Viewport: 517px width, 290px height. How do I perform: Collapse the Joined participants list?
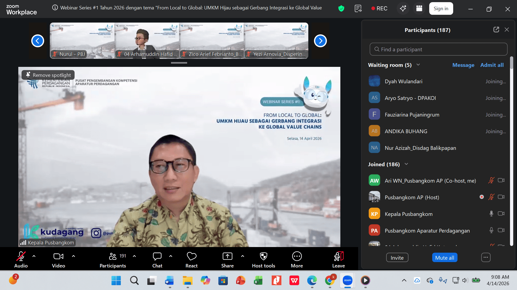pos(406,164)
